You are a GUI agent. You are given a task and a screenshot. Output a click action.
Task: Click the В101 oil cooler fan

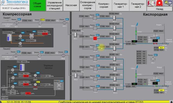[x=32, y=36]
